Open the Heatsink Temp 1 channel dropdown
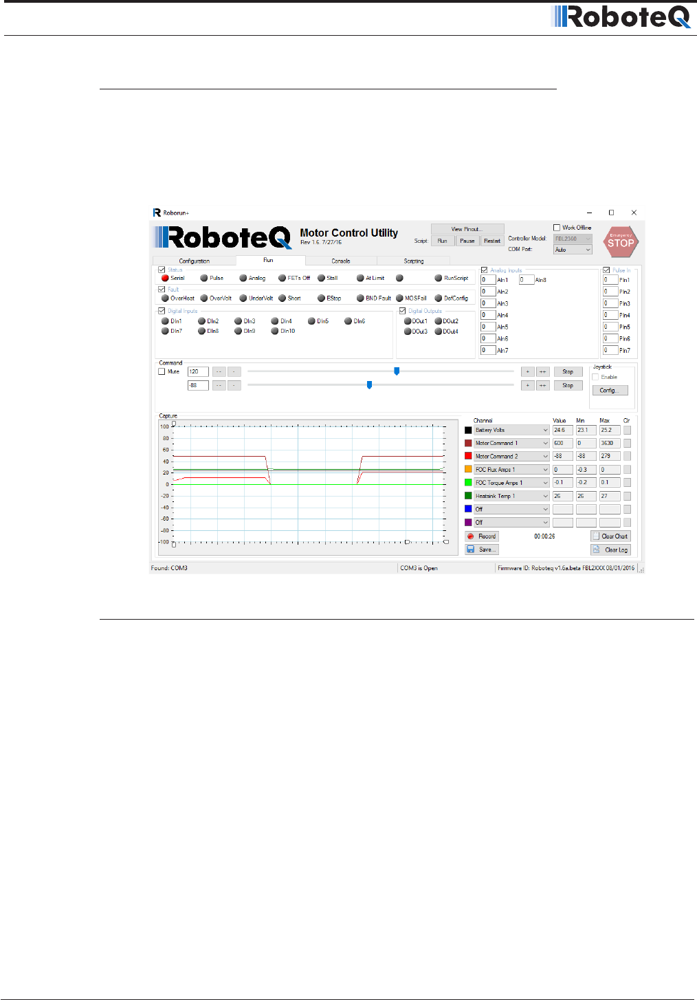This screenshot has width=697, height=1000. coord(511,496)
